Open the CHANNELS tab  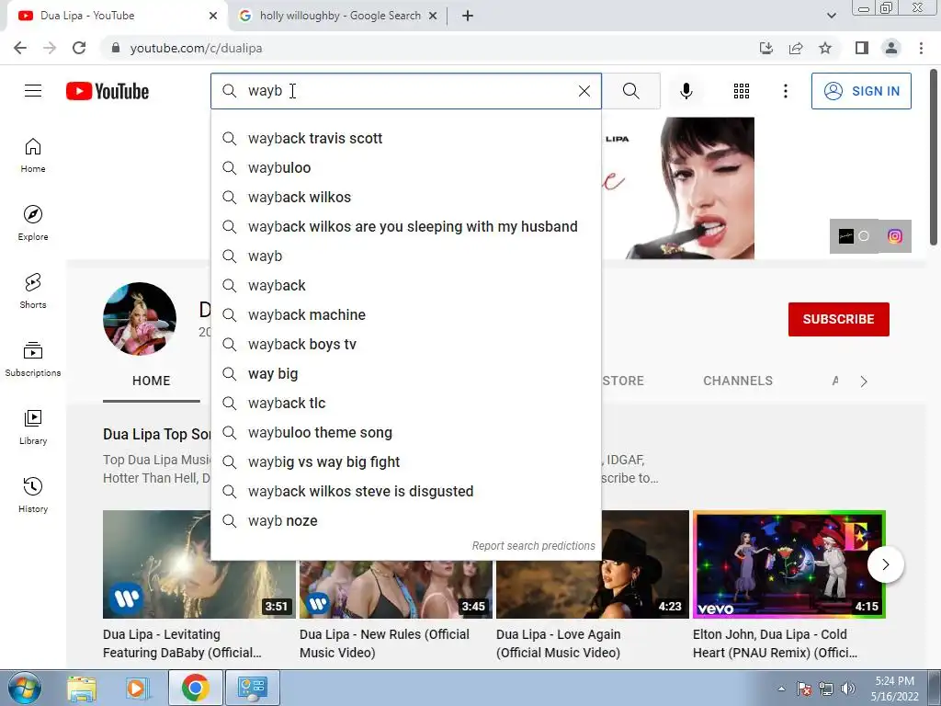[738, 381]
